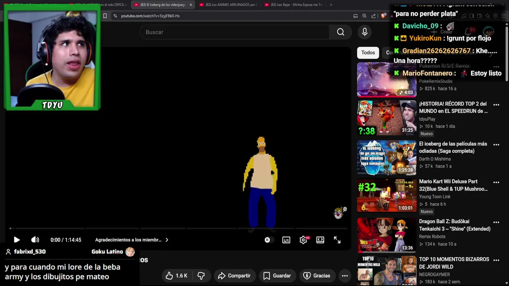Open options menu for Jordi Wild video
The height and width of the screenshot is (286, 509).
[496, 260]
